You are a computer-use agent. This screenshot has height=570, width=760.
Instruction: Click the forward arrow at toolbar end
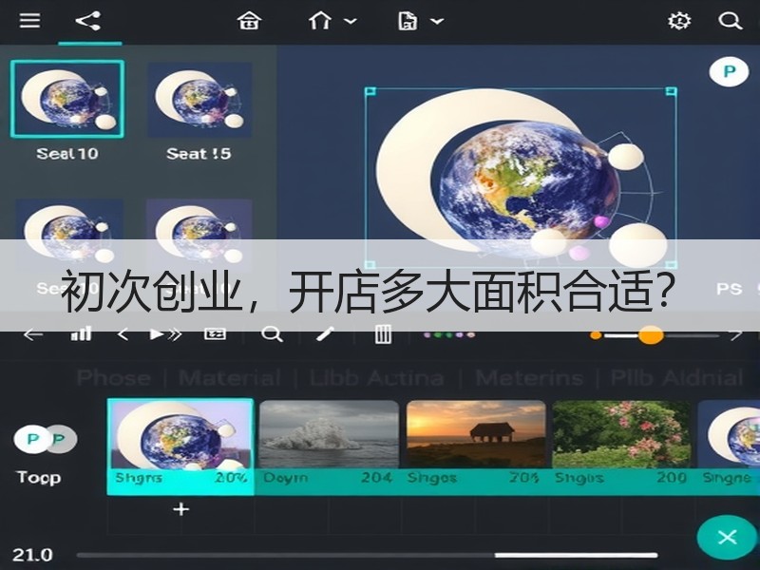(735, 334)
